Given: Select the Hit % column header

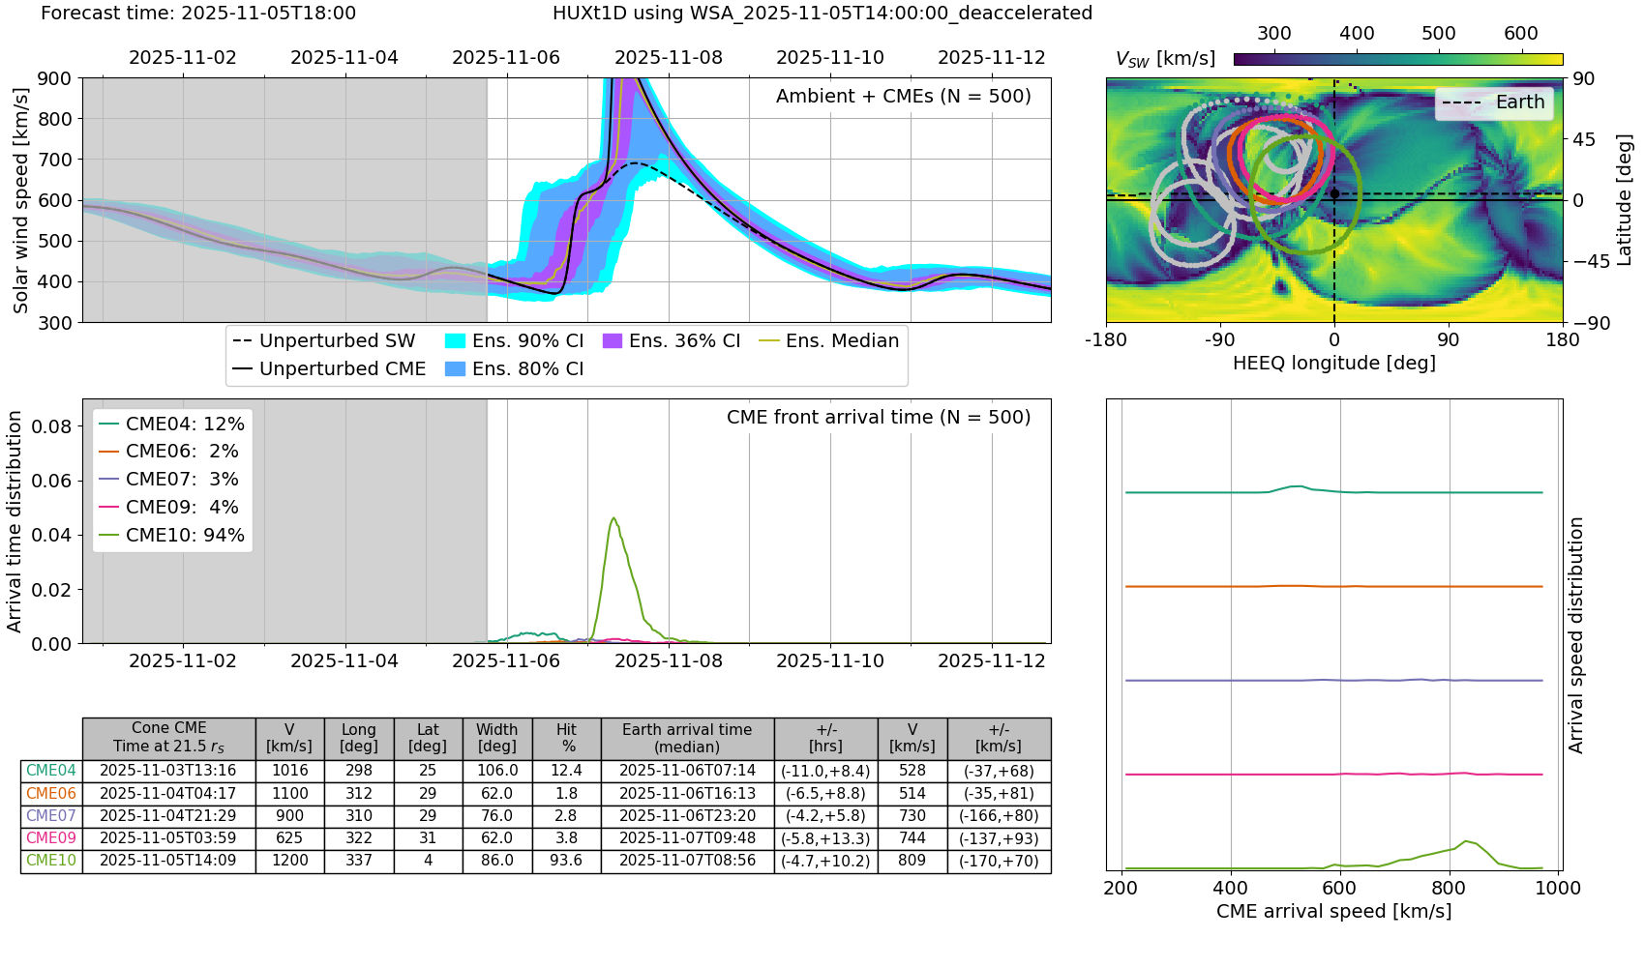Looking at the screenshot, I should 566,738.
